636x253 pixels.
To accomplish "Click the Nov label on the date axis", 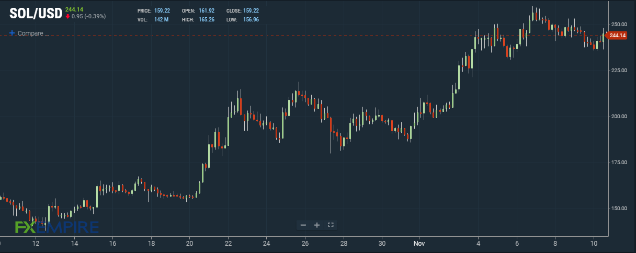I will pos(419,243).
